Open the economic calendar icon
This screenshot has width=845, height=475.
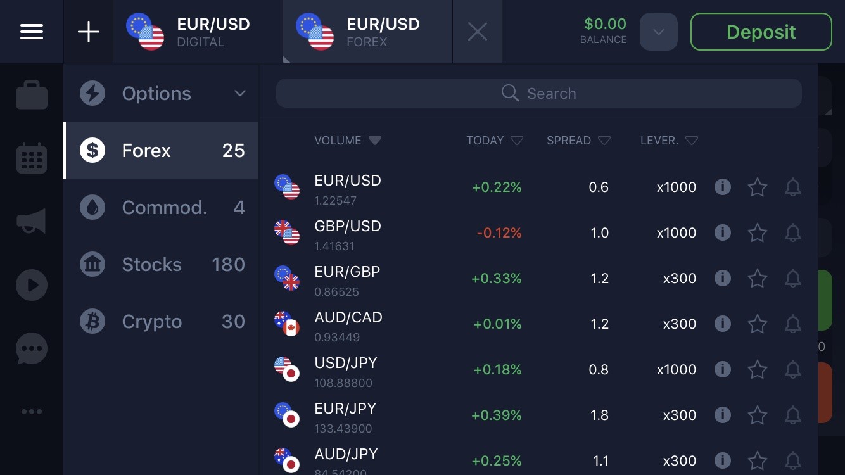click(32, 158)
